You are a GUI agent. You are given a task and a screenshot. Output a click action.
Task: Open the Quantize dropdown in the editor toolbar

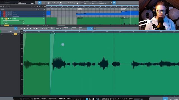tap(67, 29)
